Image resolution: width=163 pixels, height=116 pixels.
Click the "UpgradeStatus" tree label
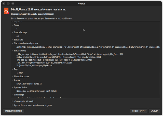click(x=20, y=87)
